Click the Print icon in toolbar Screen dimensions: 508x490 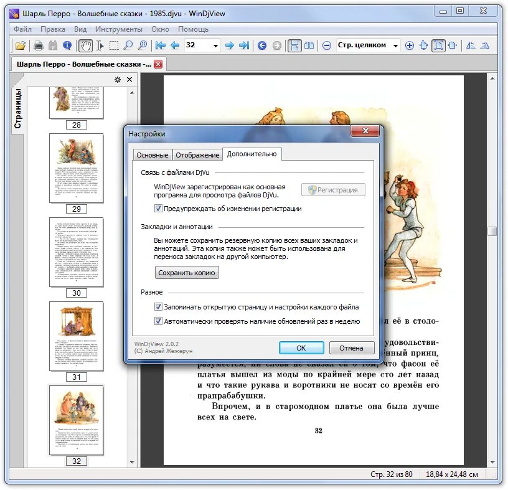click(x=39, y=45)
